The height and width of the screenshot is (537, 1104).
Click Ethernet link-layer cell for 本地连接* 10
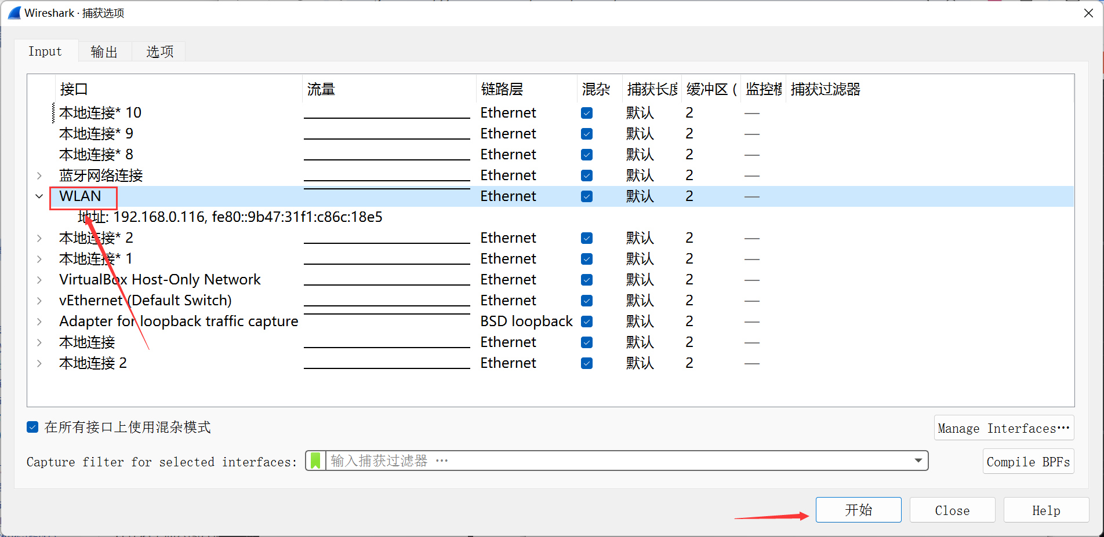click(509, 113)
